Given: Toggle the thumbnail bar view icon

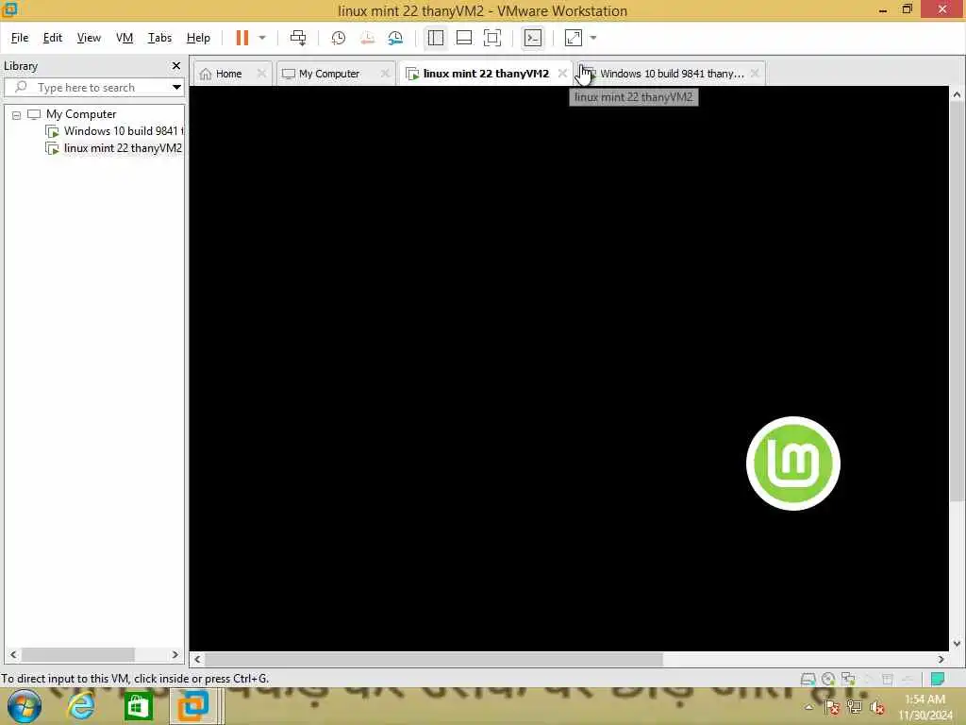Looking at the screenshot, I should tap(464, 38).
